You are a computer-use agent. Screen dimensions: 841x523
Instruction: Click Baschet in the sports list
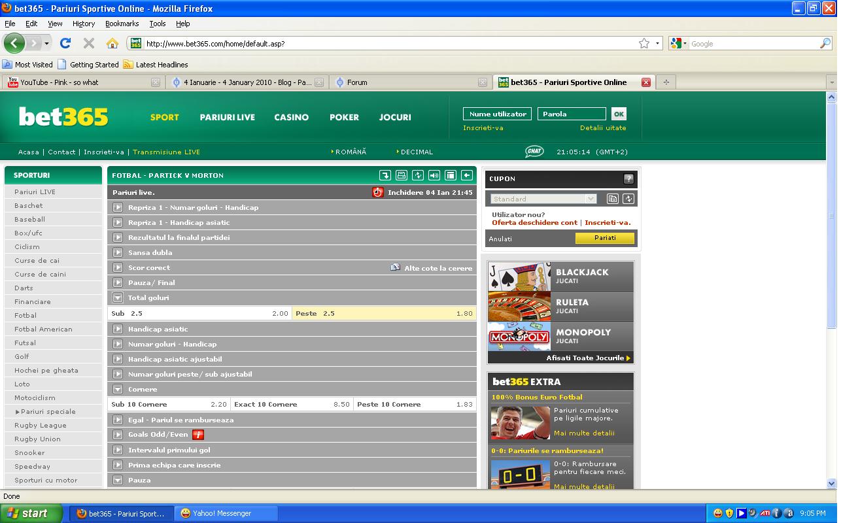coord(29,205)
